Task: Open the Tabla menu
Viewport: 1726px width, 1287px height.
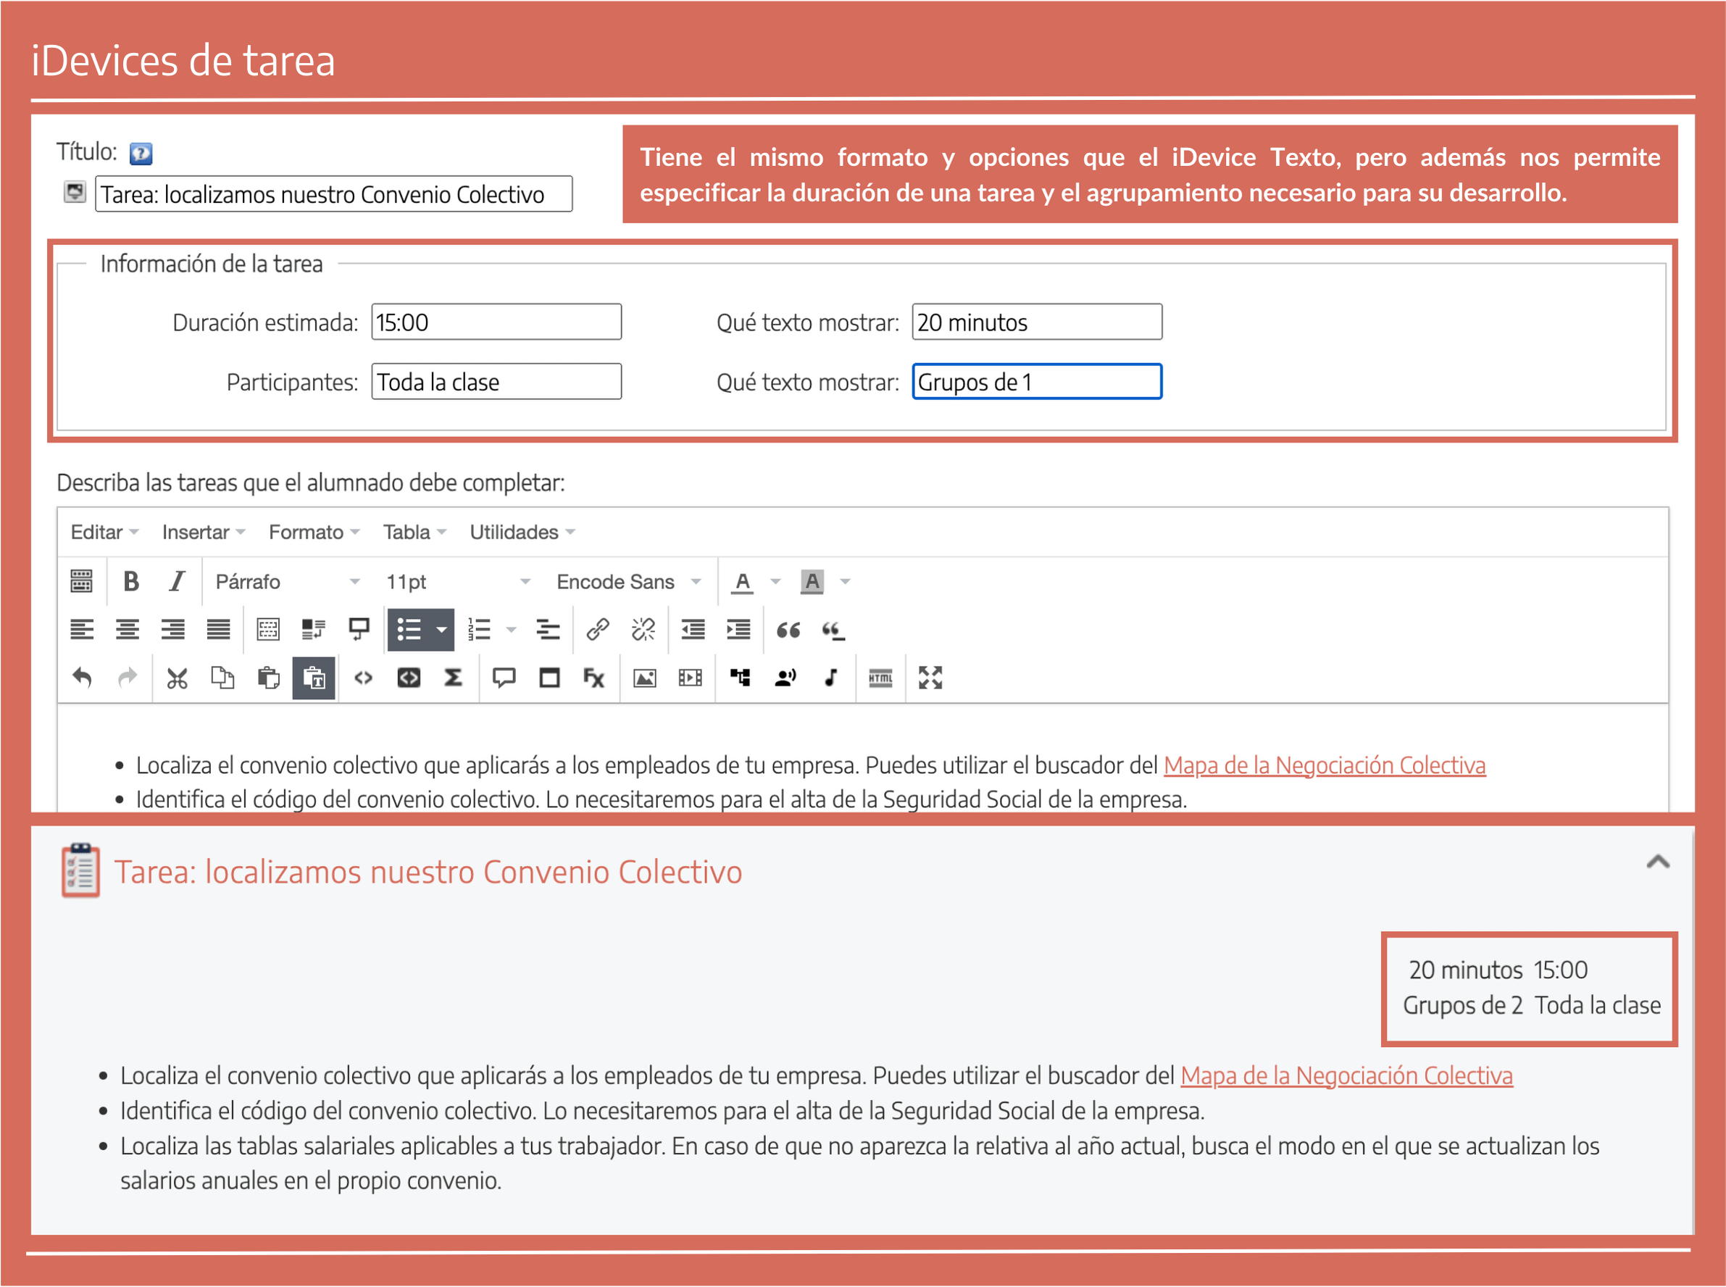Action: click(x=408, y=532)
